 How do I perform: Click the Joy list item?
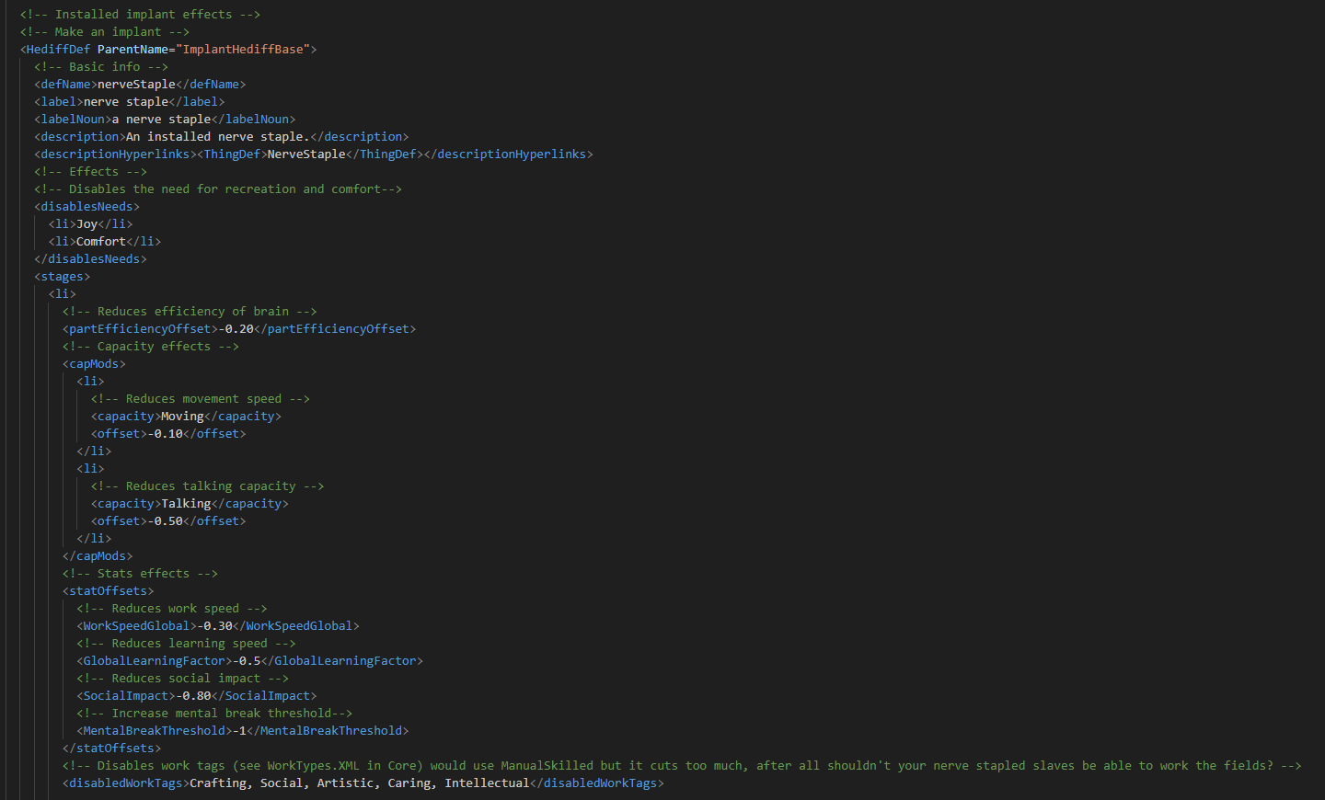(x=91, y=224)
